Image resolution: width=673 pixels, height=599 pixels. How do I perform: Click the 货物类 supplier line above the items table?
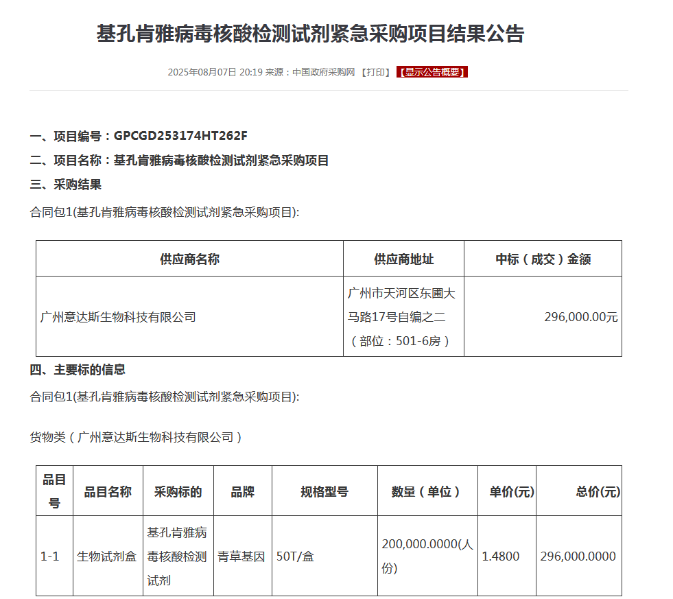tap(136, 437)
